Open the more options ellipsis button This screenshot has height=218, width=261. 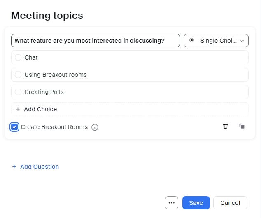point(171,203)
